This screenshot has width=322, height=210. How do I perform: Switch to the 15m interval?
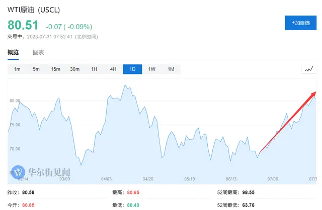55,69
